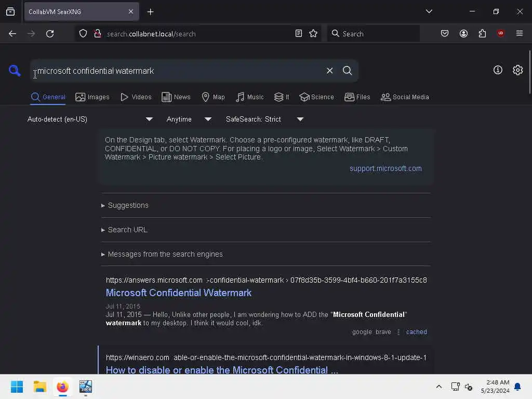Click the insecure connection padlock icon
Screen dimensions: 532x399
(98, 34)
